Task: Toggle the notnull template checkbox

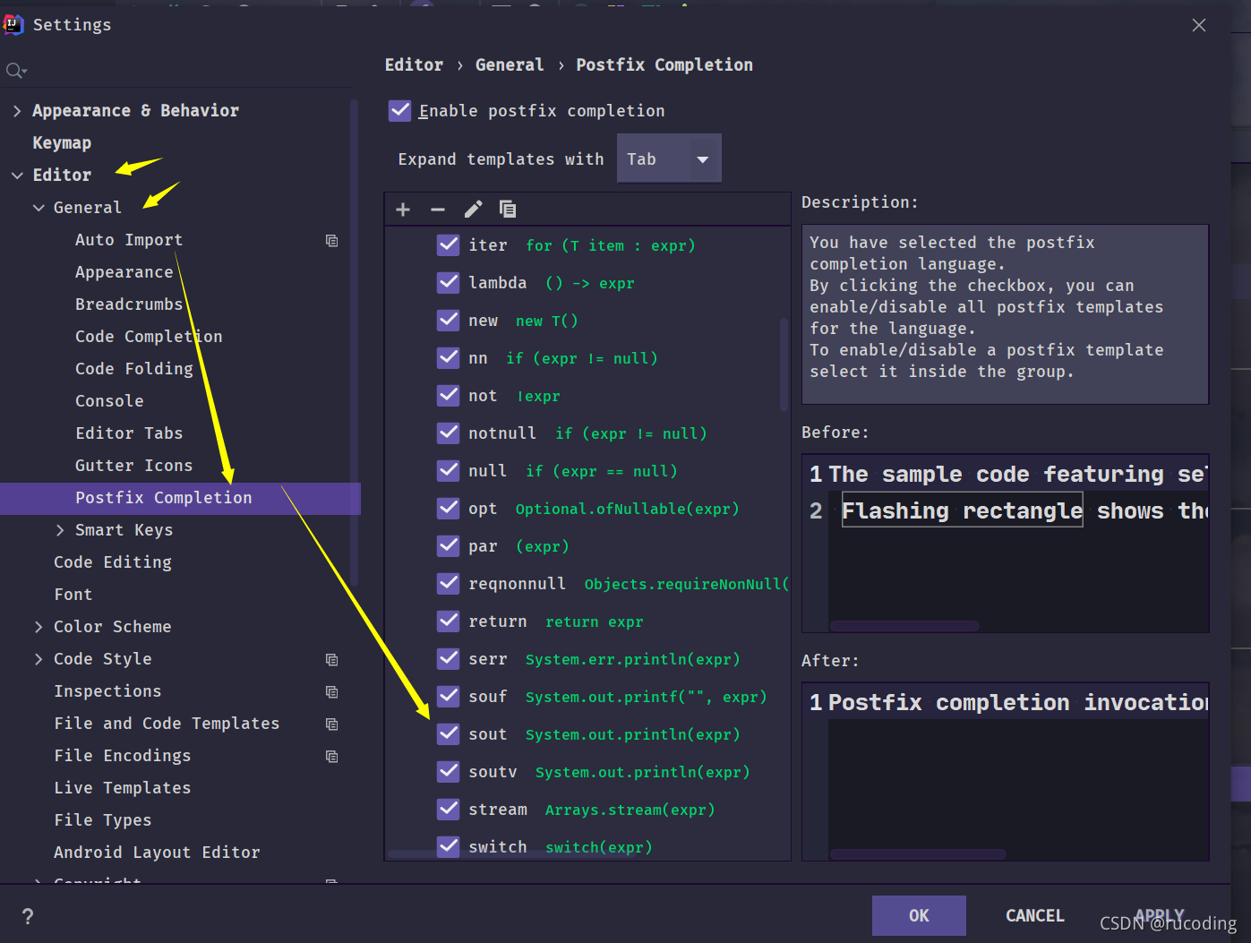Action: pyautogui.click(x=448, y=433)
